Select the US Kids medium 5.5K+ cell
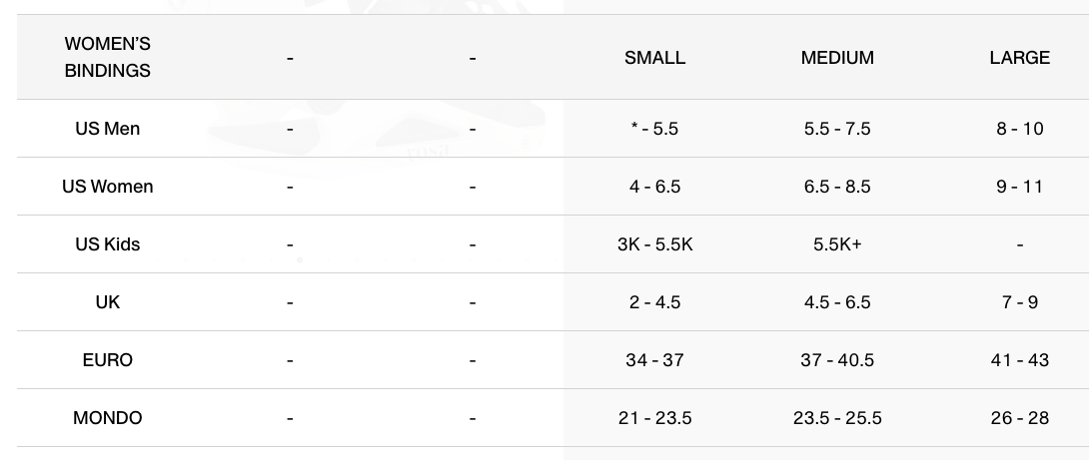The width and height of the screenshot is (1089, 460). coord(837,244)
